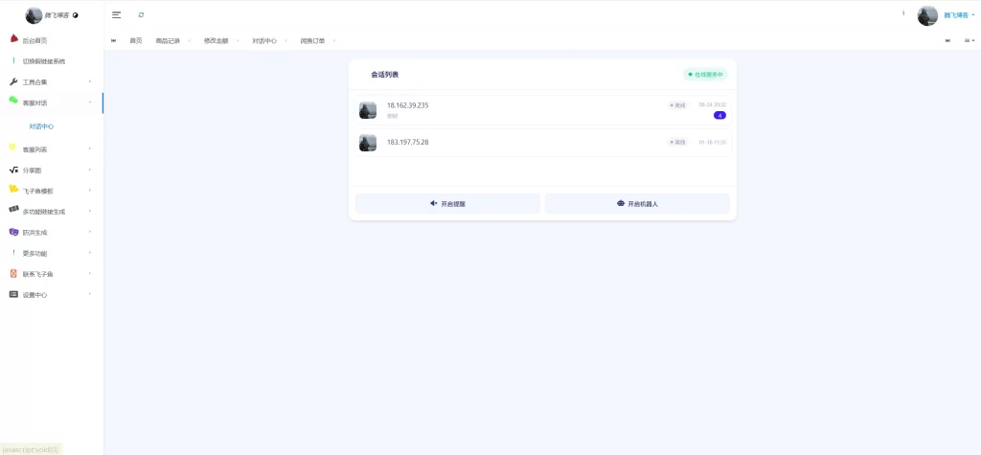Click the theme toggle icon beside sidebar username
The width and height of the screenshot is (981, 455).
click(x=76, y=15)
